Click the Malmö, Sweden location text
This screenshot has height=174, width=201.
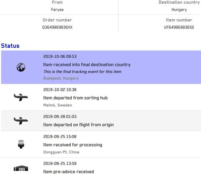(x=58, y=105)
